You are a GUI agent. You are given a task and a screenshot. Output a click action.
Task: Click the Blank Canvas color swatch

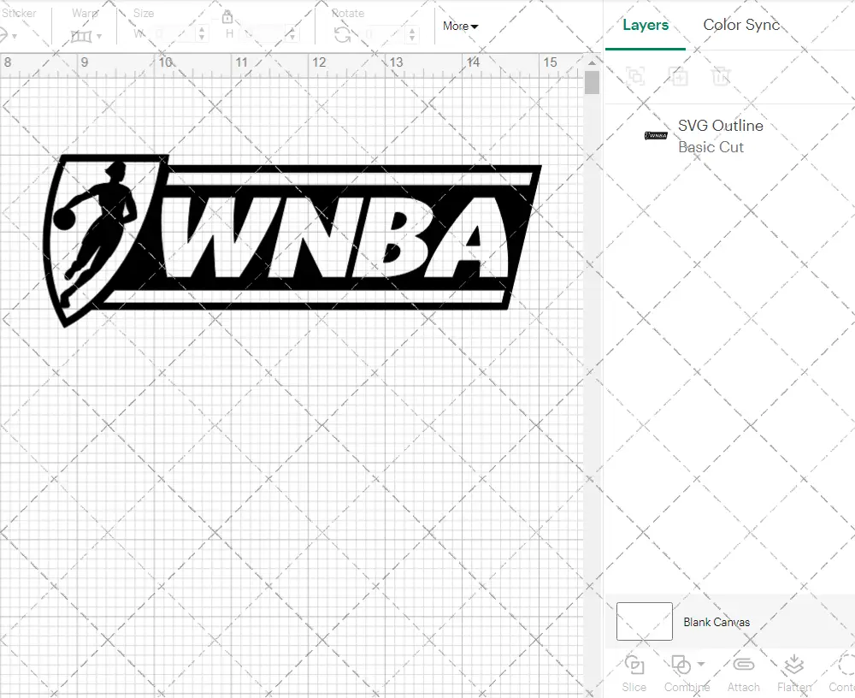[x=644, y=622]
